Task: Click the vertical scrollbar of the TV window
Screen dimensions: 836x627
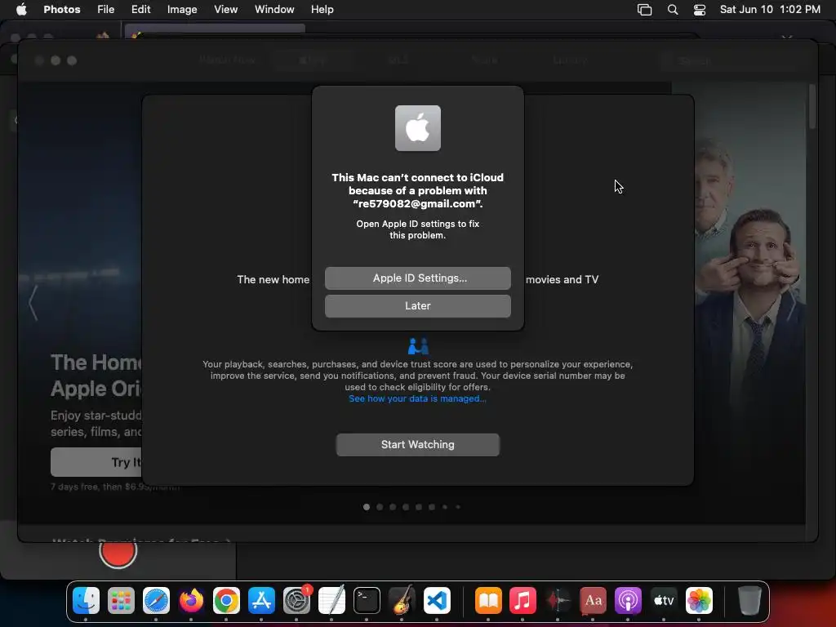Action: click(812, 107)
